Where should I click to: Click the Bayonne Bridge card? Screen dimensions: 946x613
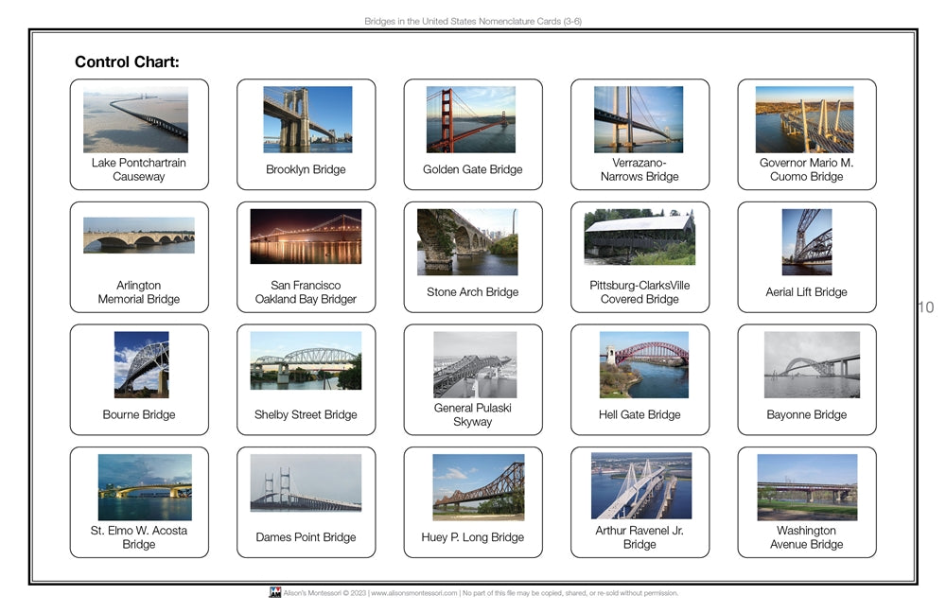806,378
